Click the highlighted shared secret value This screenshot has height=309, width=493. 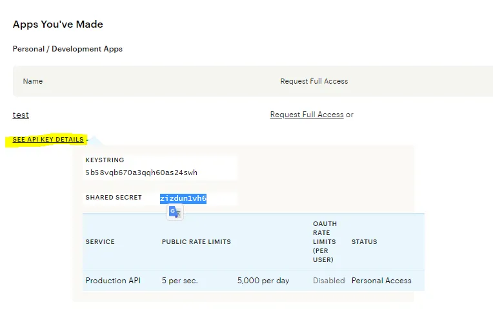(x=183, y=198)
